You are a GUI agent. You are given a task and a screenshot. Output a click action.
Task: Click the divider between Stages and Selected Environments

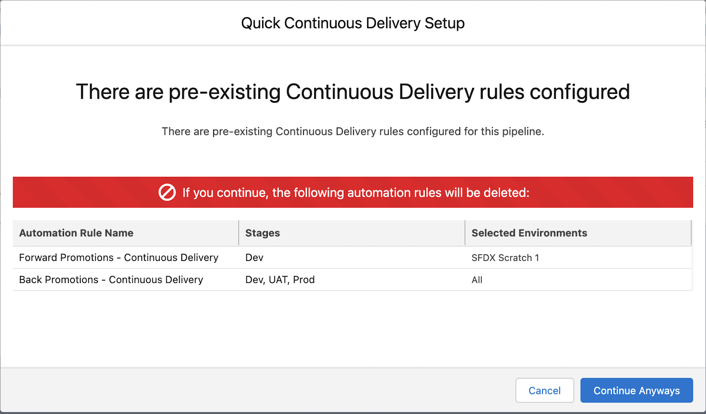click(x=465, y=233)
